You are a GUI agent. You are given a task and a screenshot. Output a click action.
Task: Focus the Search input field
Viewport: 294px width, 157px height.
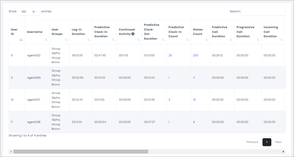(263, 11)
